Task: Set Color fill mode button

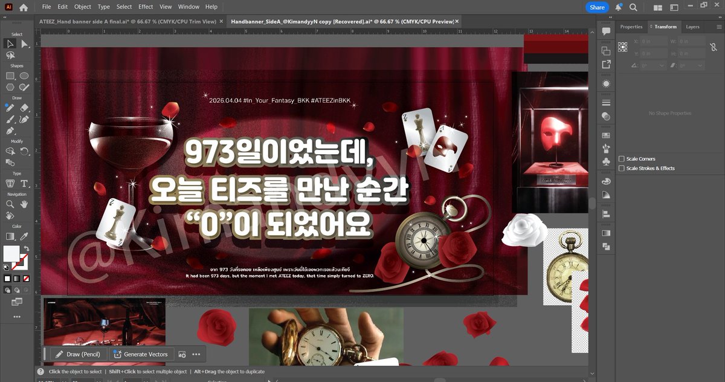Action: pos(7,278)
